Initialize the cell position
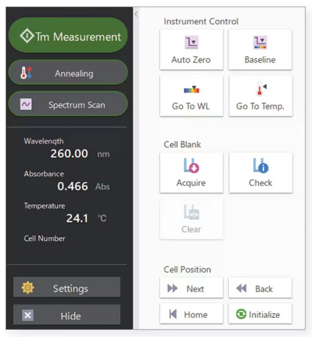This screenshot has width=312, height=337. tap(260, 314)
